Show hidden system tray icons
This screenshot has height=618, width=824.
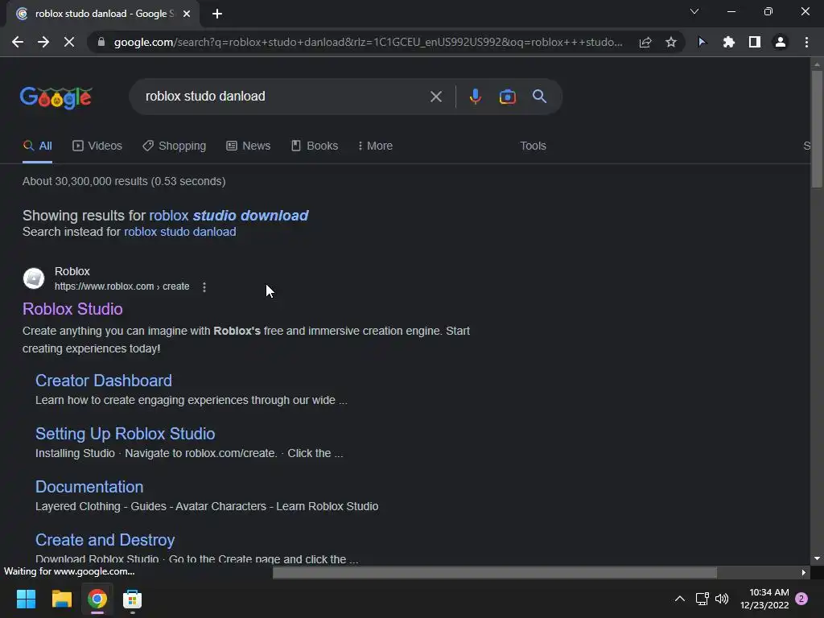click(x=679, y=599)
